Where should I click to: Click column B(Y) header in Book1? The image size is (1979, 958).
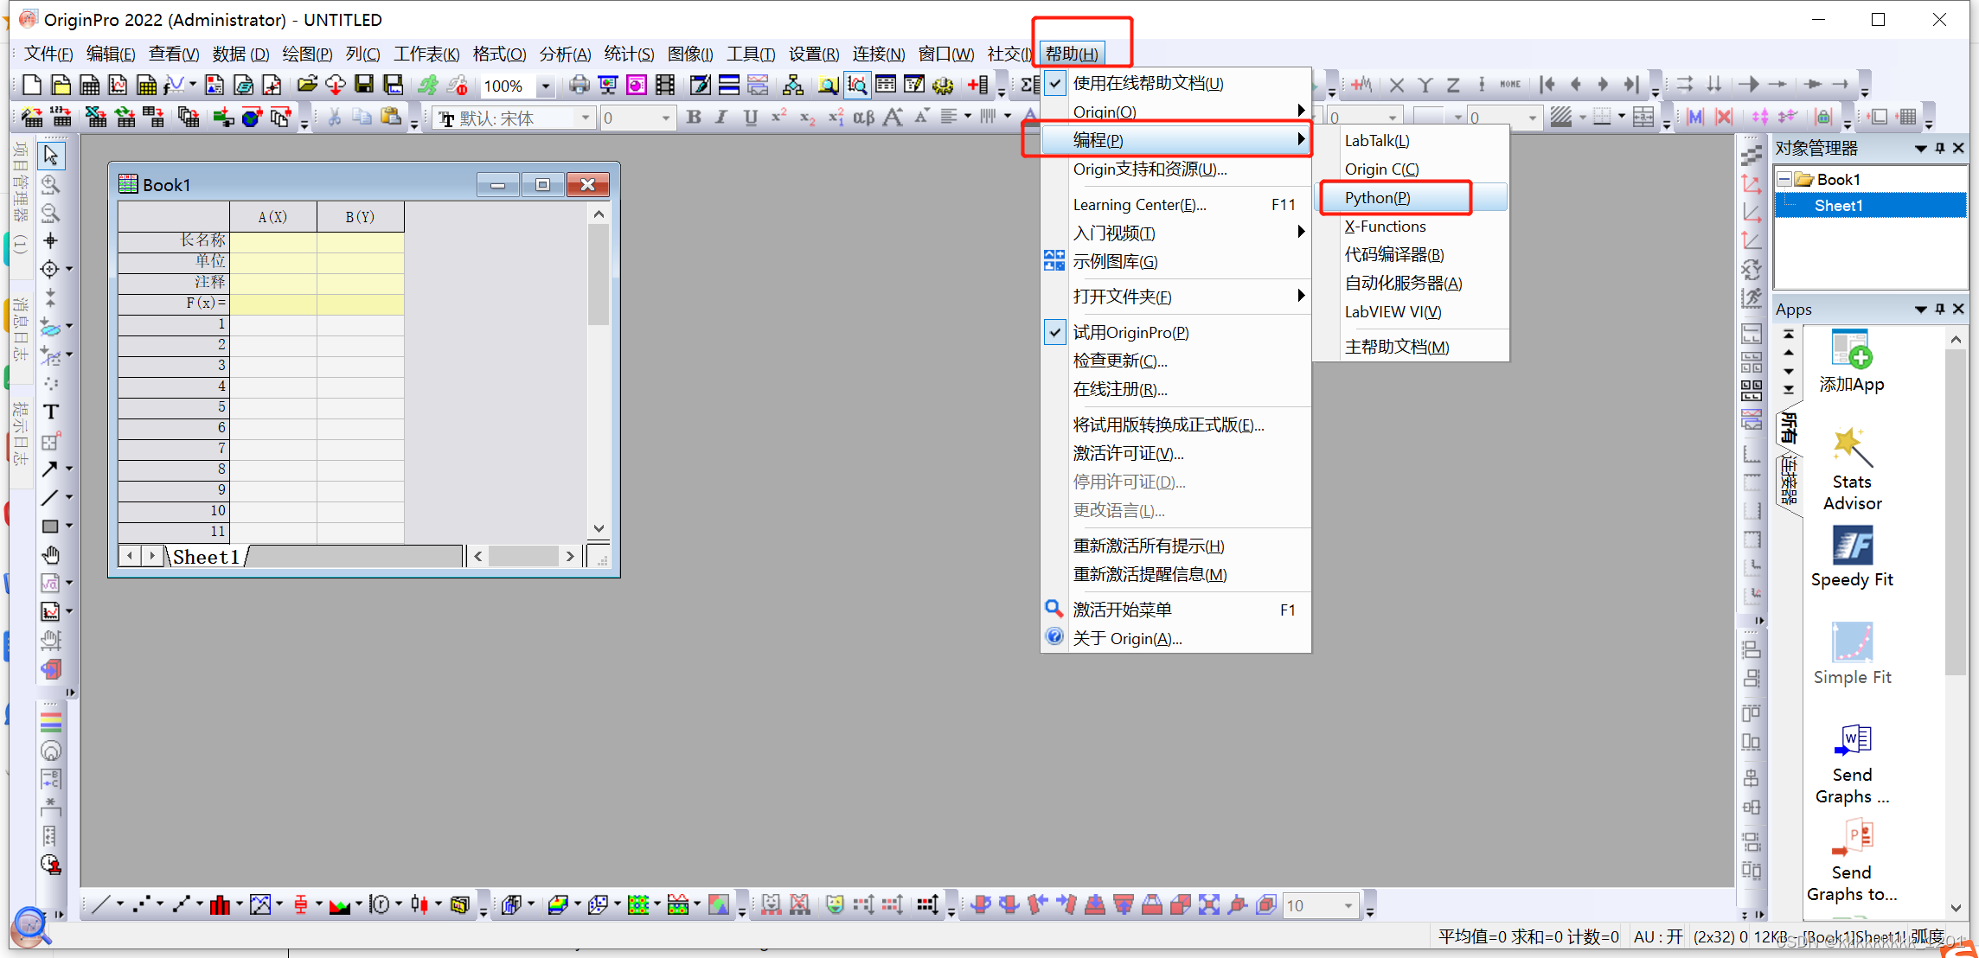pyautogui.click(x=360, y=217)
